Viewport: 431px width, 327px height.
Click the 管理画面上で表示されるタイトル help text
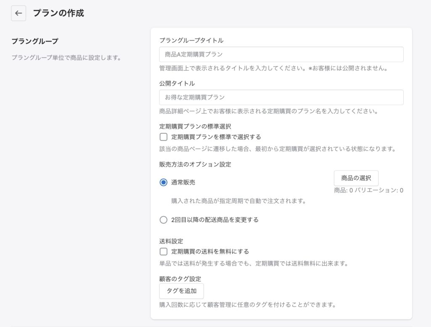[274, 68]
